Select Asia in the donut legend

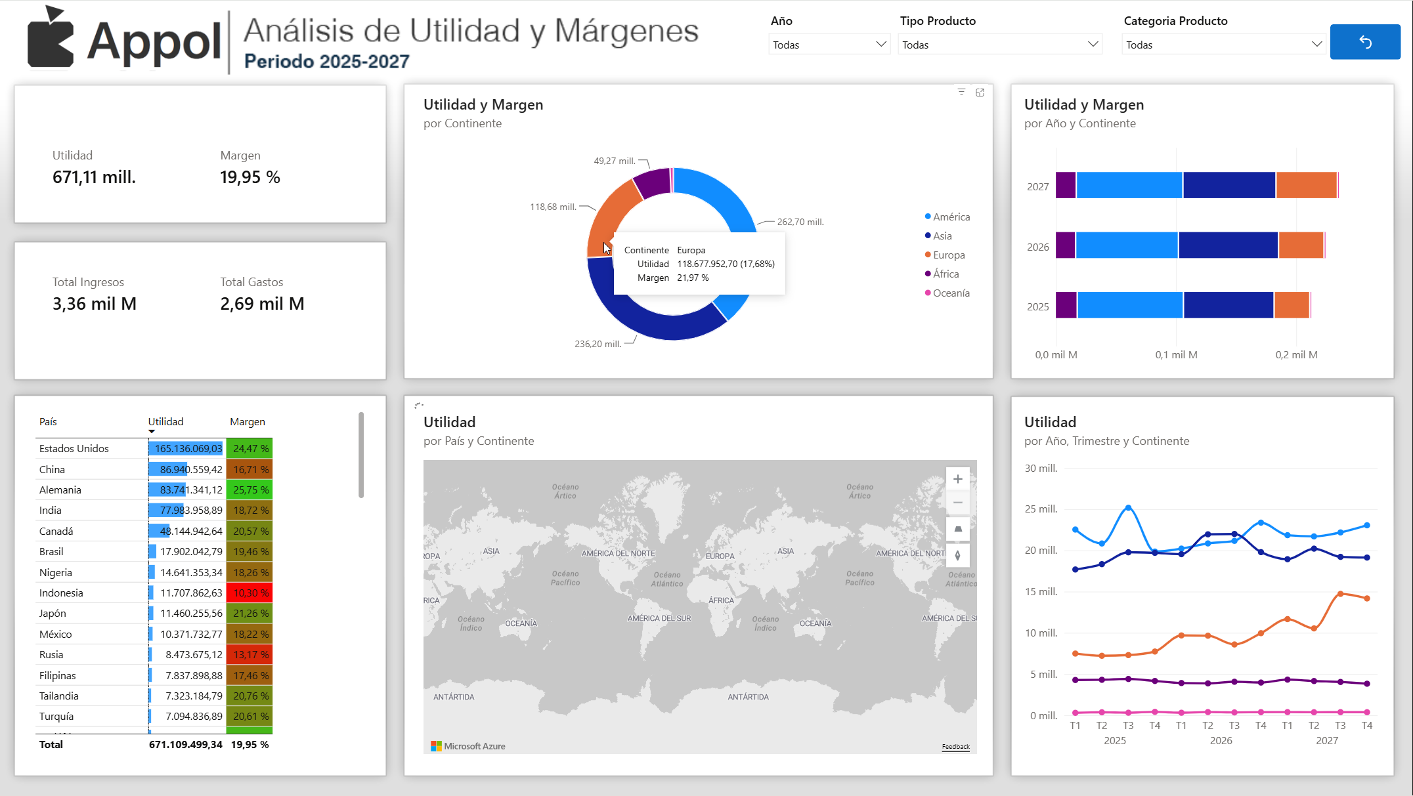(x=938, y=236)
